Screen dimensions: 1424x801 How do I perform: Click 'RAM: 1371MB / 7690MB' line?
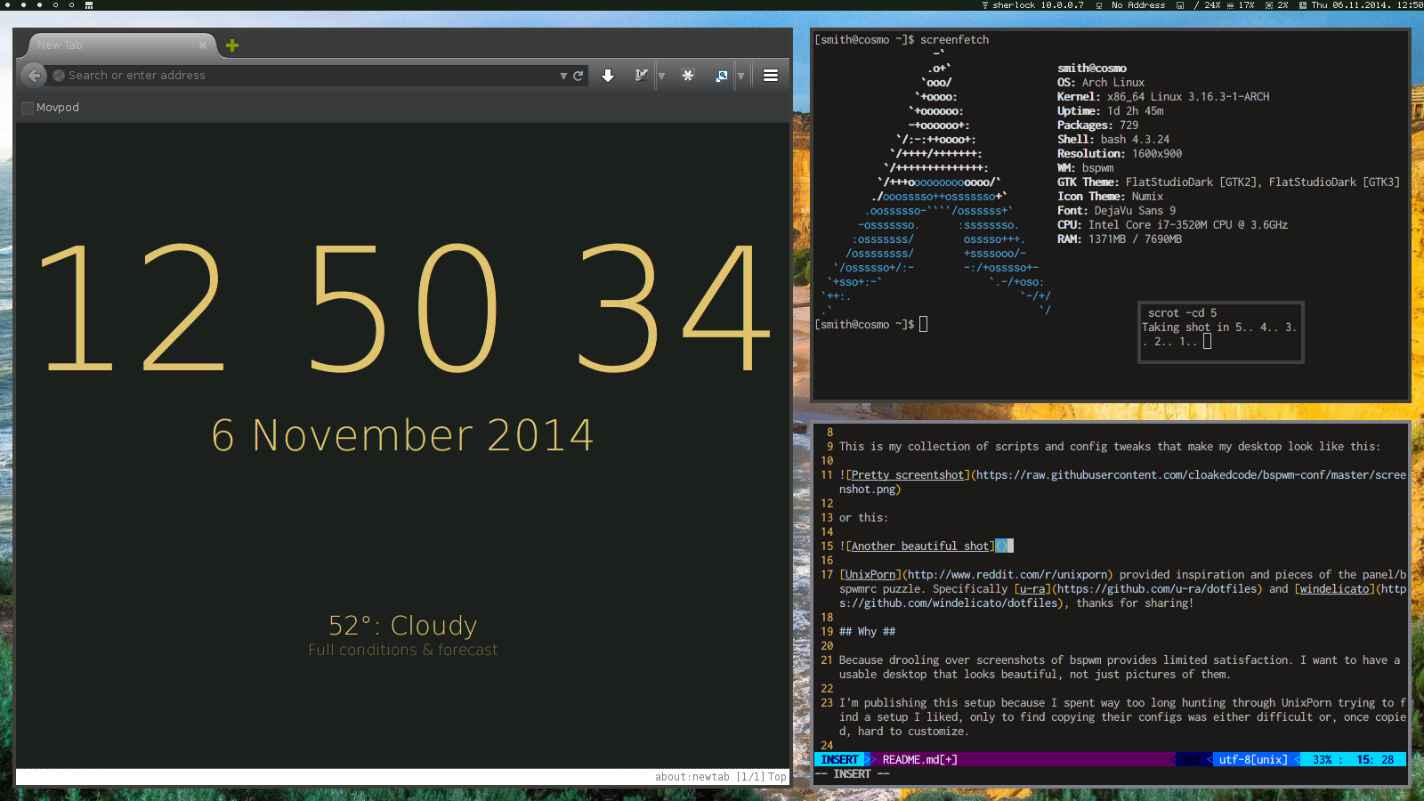[x=1120, y=239]
